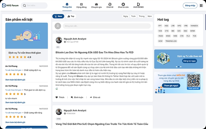Click the QR code image

click(x=194, y=80)
